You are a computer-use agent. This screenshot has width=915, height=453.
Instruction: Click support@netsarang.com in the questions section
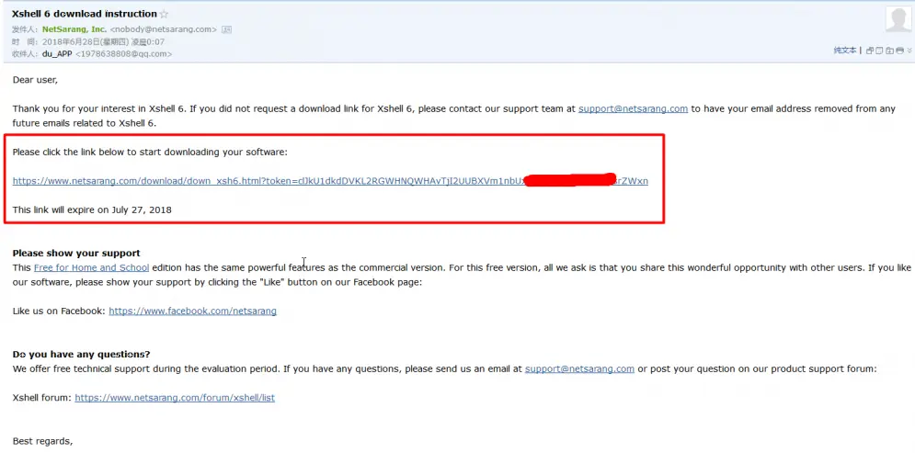579,368
